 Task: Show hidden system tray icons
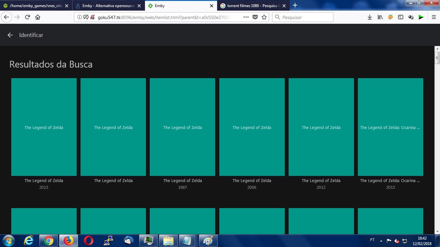pyautogui.click(x=381, y=241)
